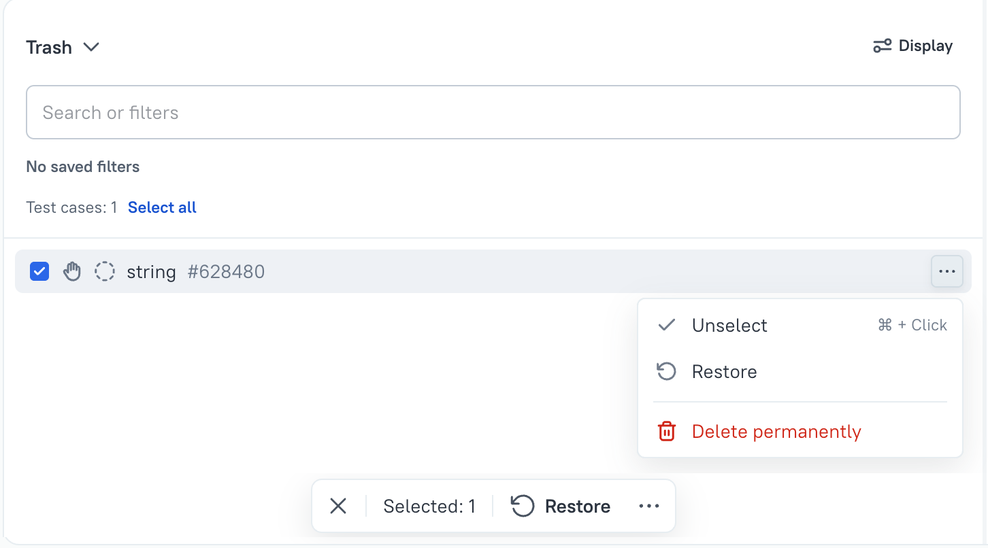This screenshot has width=988, height=548.
Task: Click the checkmark icon beside Unselect
Action: pyautogui.click(x=667, y=325)
